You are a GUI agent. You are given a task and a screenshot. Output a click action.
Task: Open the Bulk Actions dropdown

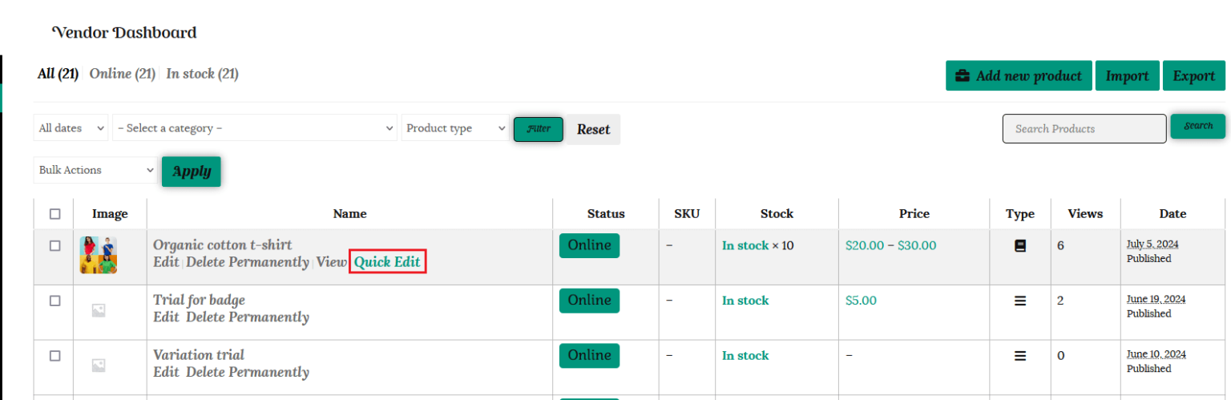(95, 170)
